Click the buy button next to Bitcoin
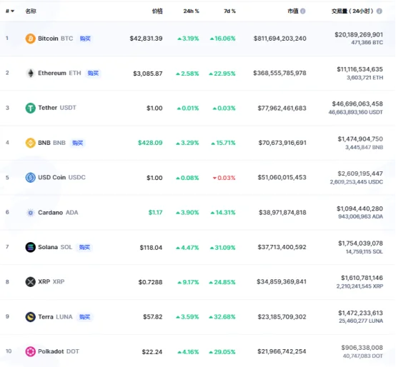This screenshot has width=396, height=367. click(85, 39)
